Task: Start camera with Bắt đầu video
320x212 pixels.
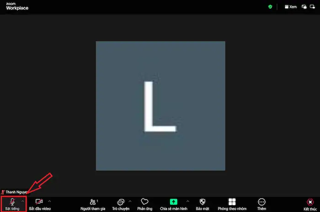Action: click(39, 203)
